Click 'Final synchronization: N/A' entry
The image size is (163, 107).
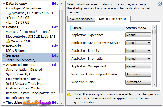[x=24, y=79]
